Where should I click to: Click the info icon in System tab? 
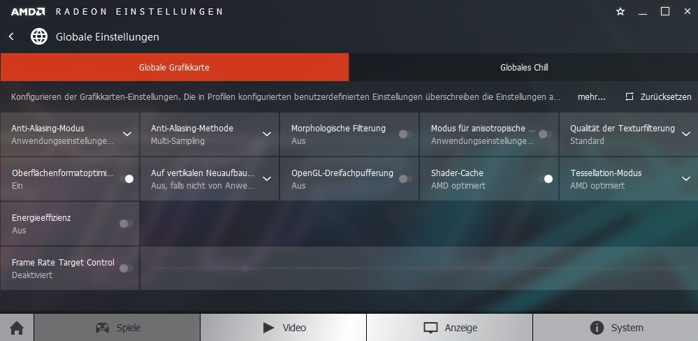point(597,328)
